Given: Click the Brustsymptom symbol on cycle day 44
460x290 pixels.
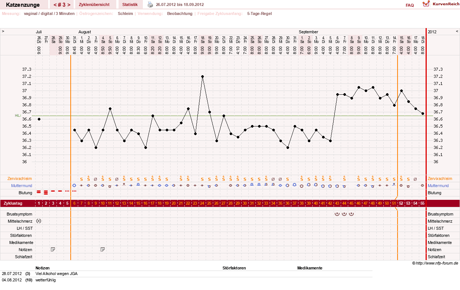Looking at the screenshot, I should coord(344,214).
